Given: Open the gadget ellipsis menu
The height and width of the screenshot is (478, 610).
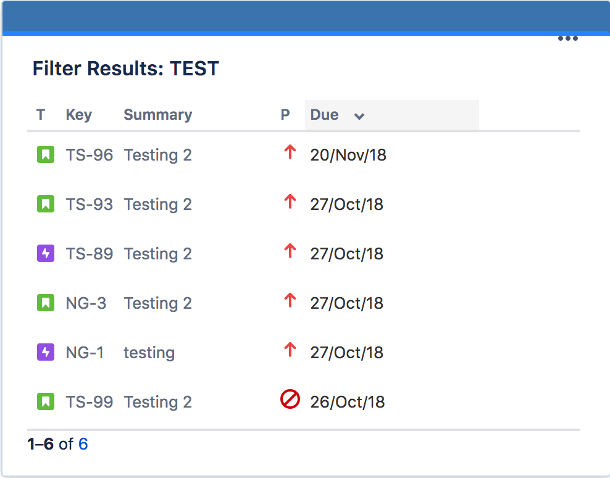Looking at the screenshot, I should click(567, 38).
